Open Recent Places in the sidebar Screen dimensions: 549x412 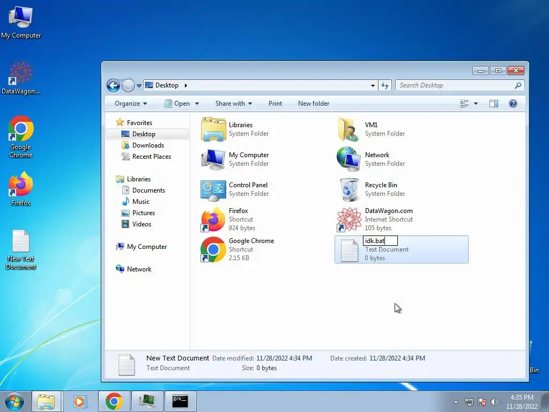[x=146, y=157]
